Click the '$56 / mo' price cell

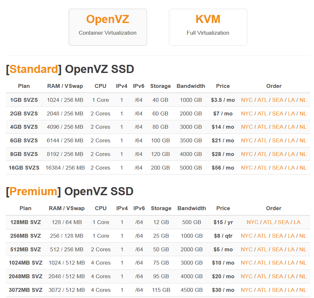pos(223,168)
